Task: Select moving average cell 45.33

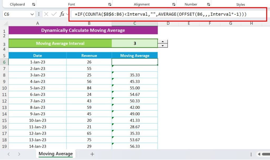Action: [135, 82]
